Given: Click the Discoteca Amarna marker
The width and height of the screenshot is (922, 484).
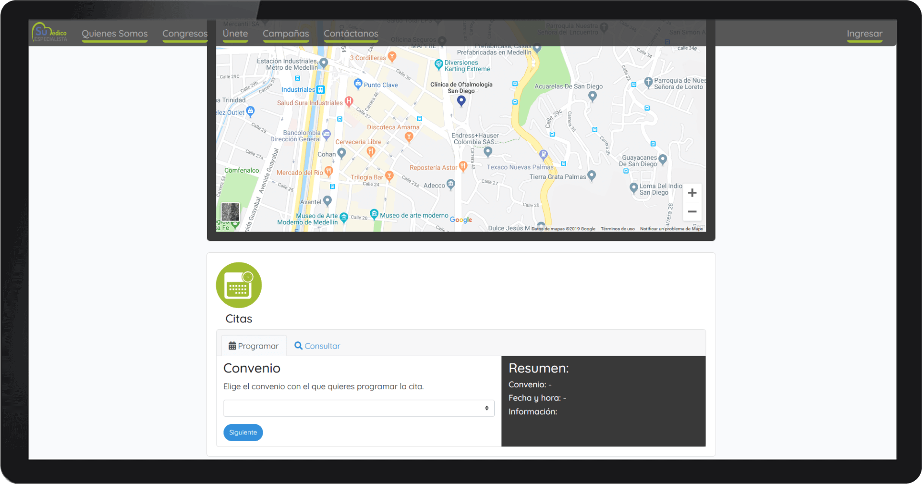Looking at the screenshot, I should (x=409, y=137).
